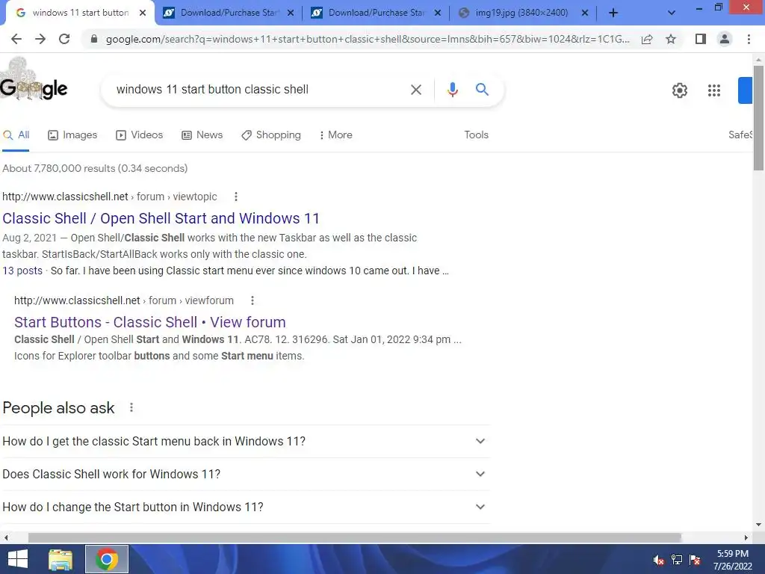Close the windows 11 start button tab
Screen dimensions: 765x574
143,13
